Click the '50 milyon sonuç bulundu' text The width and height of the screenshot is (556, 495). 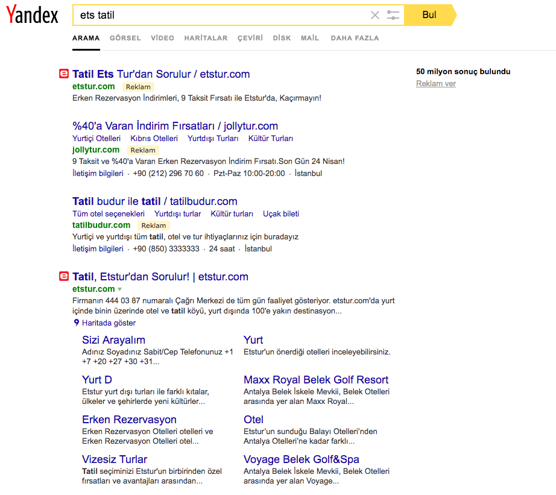pos(463,72)
